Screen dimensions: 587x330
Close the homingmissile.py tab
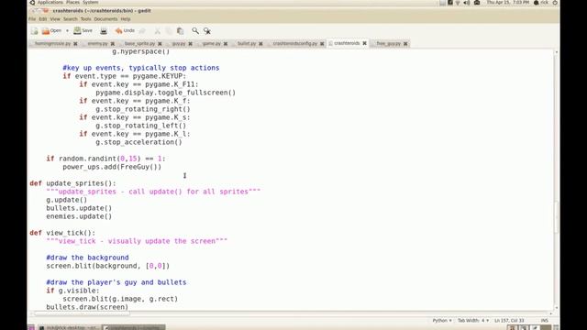pyautogui.click(x=75, y=44)
